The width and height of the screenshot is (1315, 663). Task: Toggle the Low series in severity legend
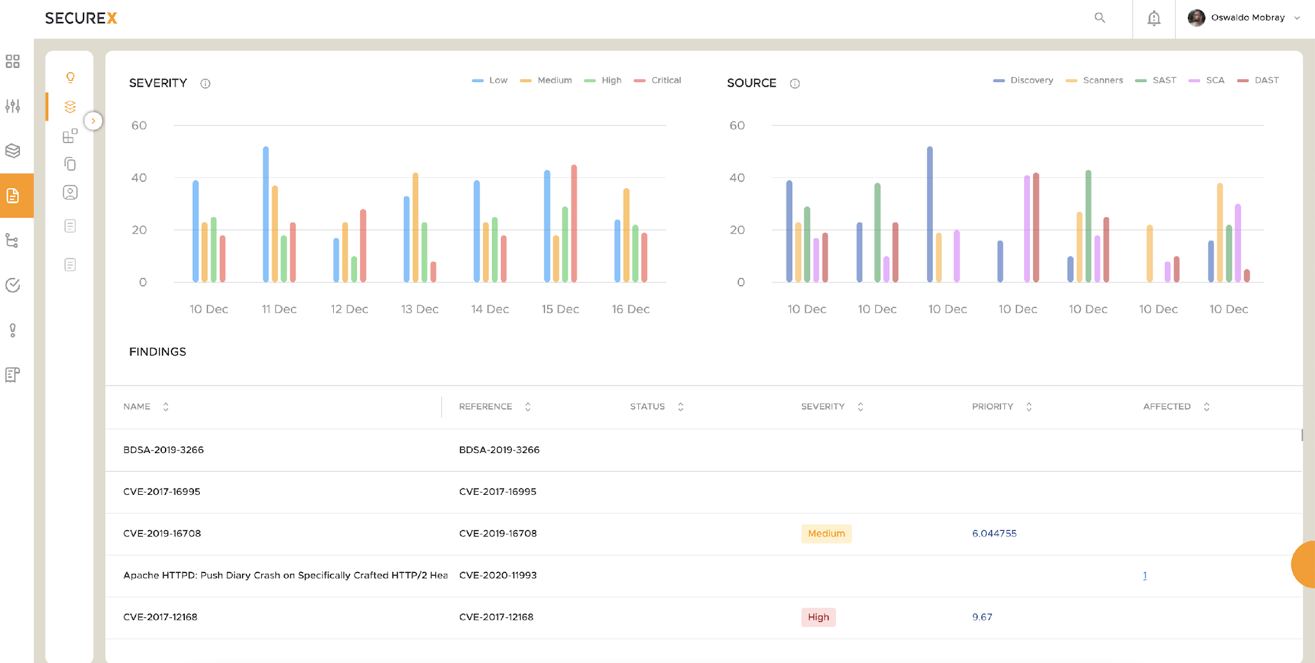click(x=490, y=80)
